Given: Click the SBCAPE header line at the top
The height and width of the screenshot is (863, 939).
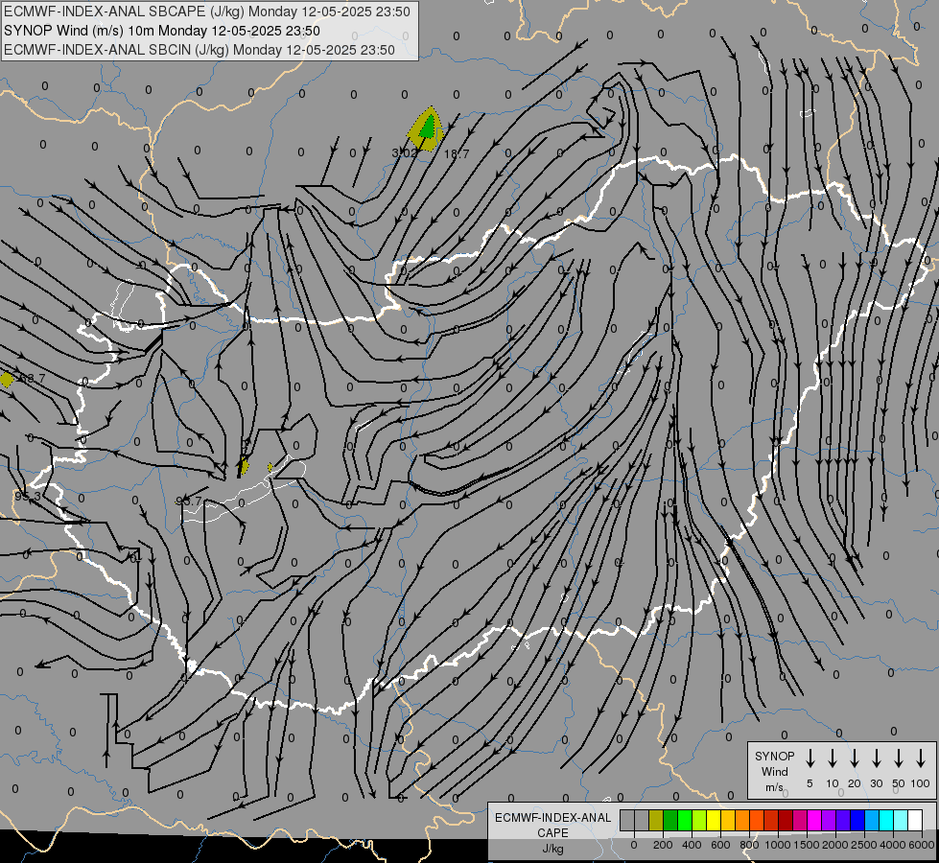Looking at the screenshot, I should 207,12.
